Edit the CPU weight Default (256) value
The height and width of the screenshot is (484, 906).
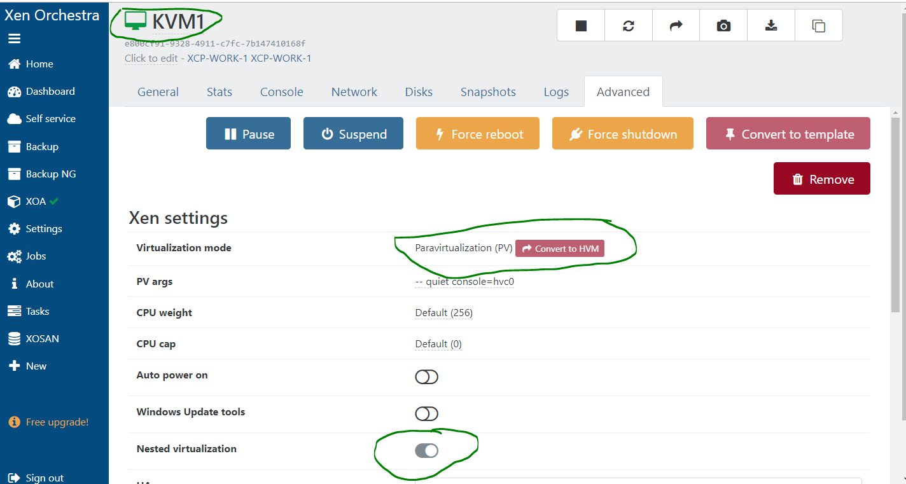443,313
